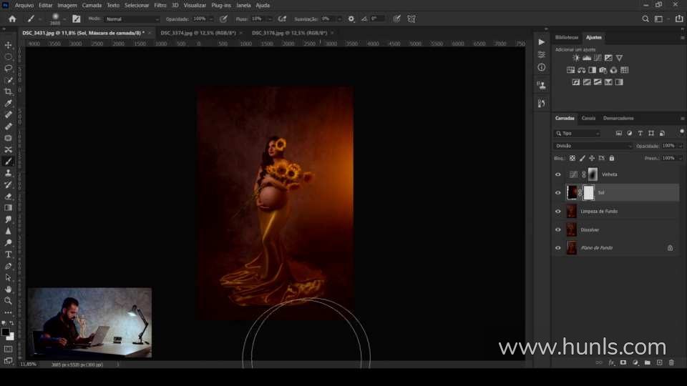Select the Hand tool
The image size is (687, 386).
click(9, 289)
